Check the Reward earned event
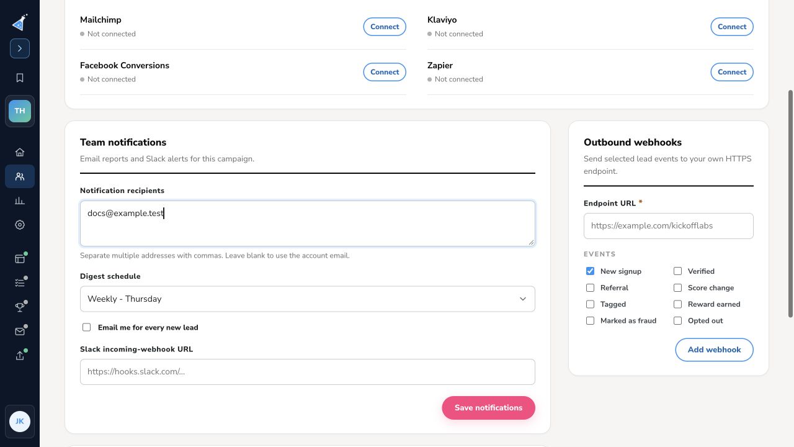794x447 pixels. tap(677, 304)
